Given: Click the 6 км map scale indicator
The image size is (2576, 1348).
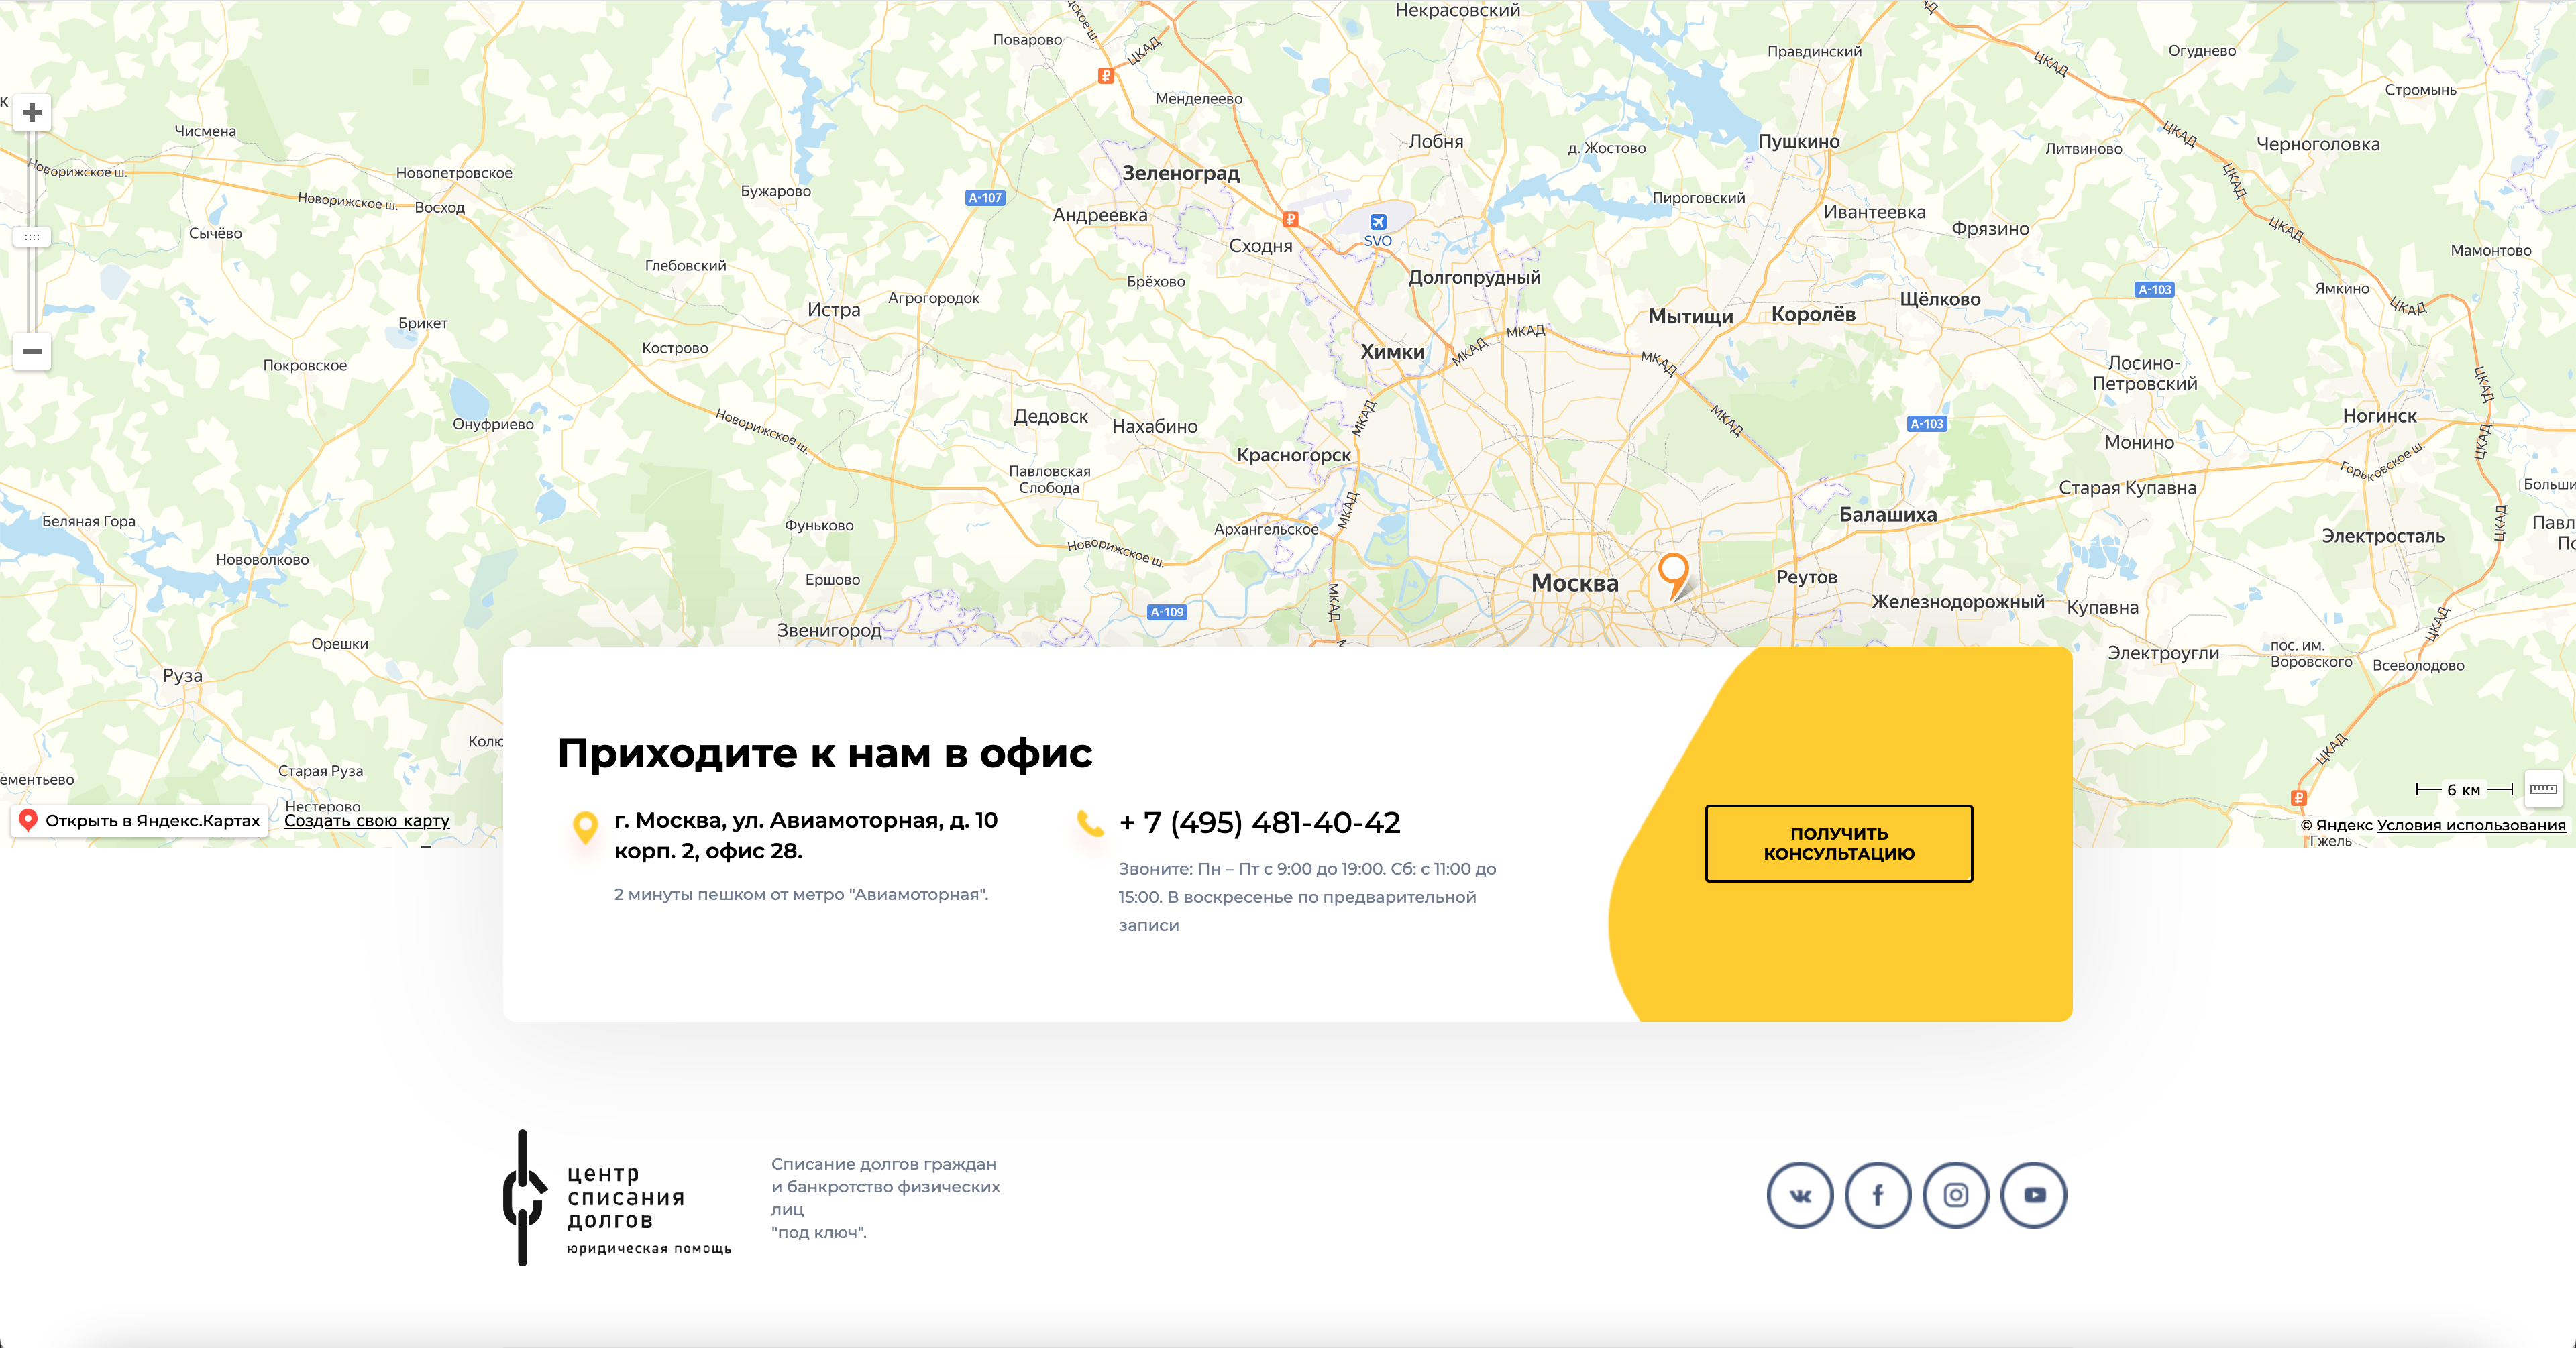Looking at the screenshot, I should (2464, 790).
